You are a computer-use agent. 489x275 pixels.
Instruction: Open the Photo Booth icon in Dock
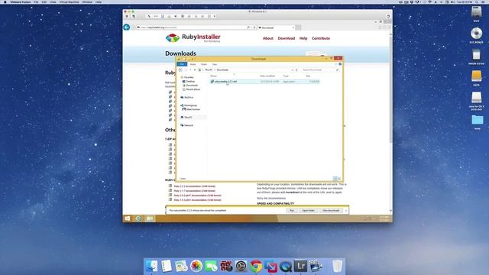pyautogui.click(x=226, y=267)
